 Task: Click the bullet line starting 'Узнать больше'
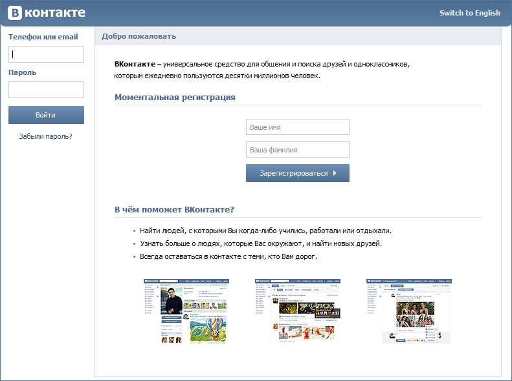261,243
